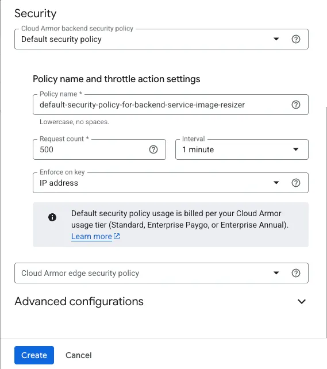Open Enforce on key dropdown
The width and height of the screenshot is (327, 369).
pos(171,183)
